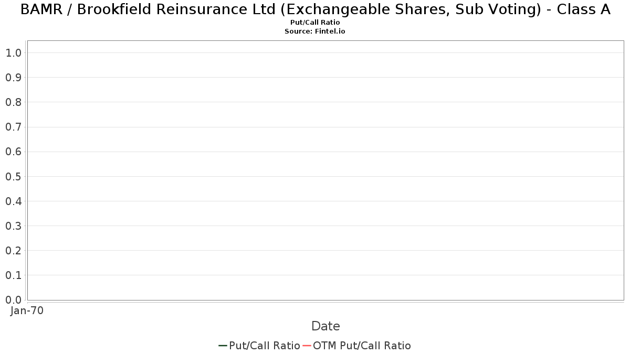Toggle the OTM Put/Call Ratio legend entry

tap(356, 346)
